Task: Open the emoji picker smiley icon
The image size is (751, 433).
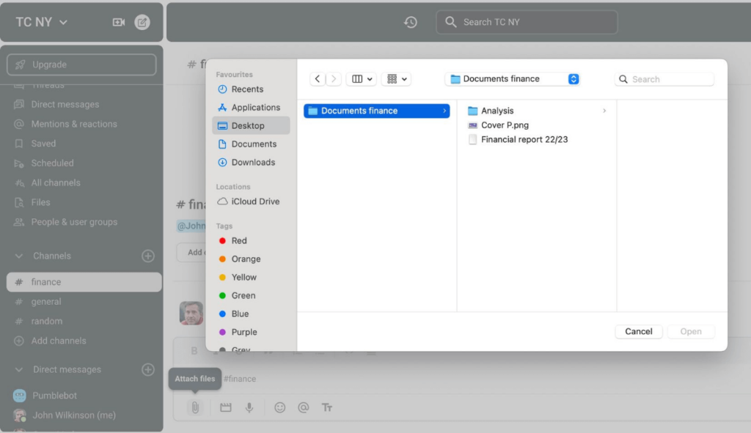Action: pyautogui.click(x=279, y=407)
